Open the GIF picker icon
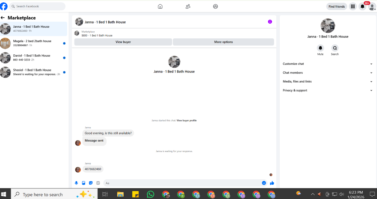The height and width of the screenshot is (199, 377). tap(98, 183)
